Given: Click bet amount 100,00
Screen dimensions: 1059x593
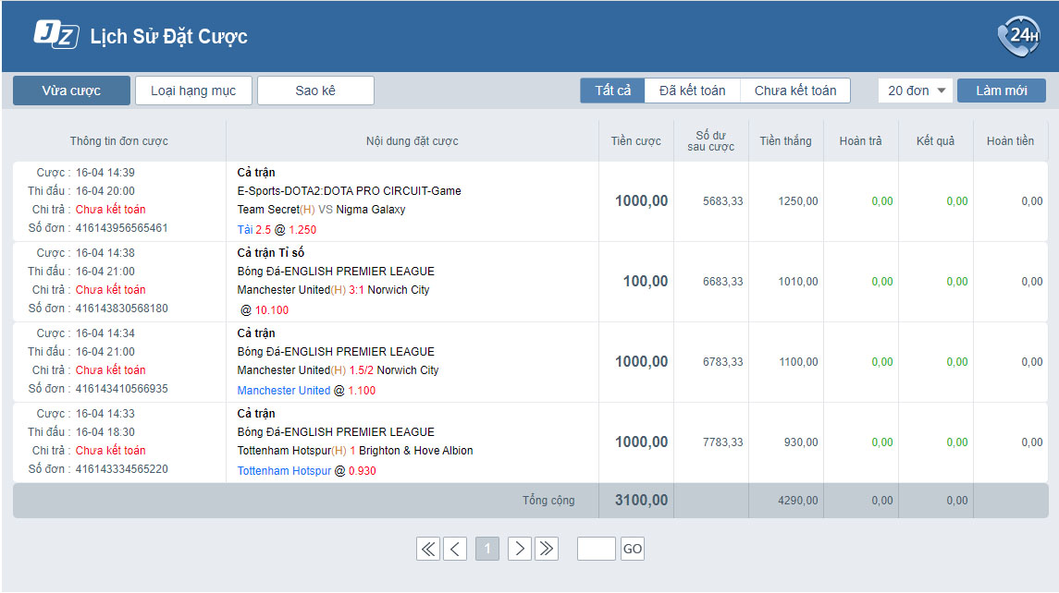Looking at the screenshot, I should [x=646, y=282].
